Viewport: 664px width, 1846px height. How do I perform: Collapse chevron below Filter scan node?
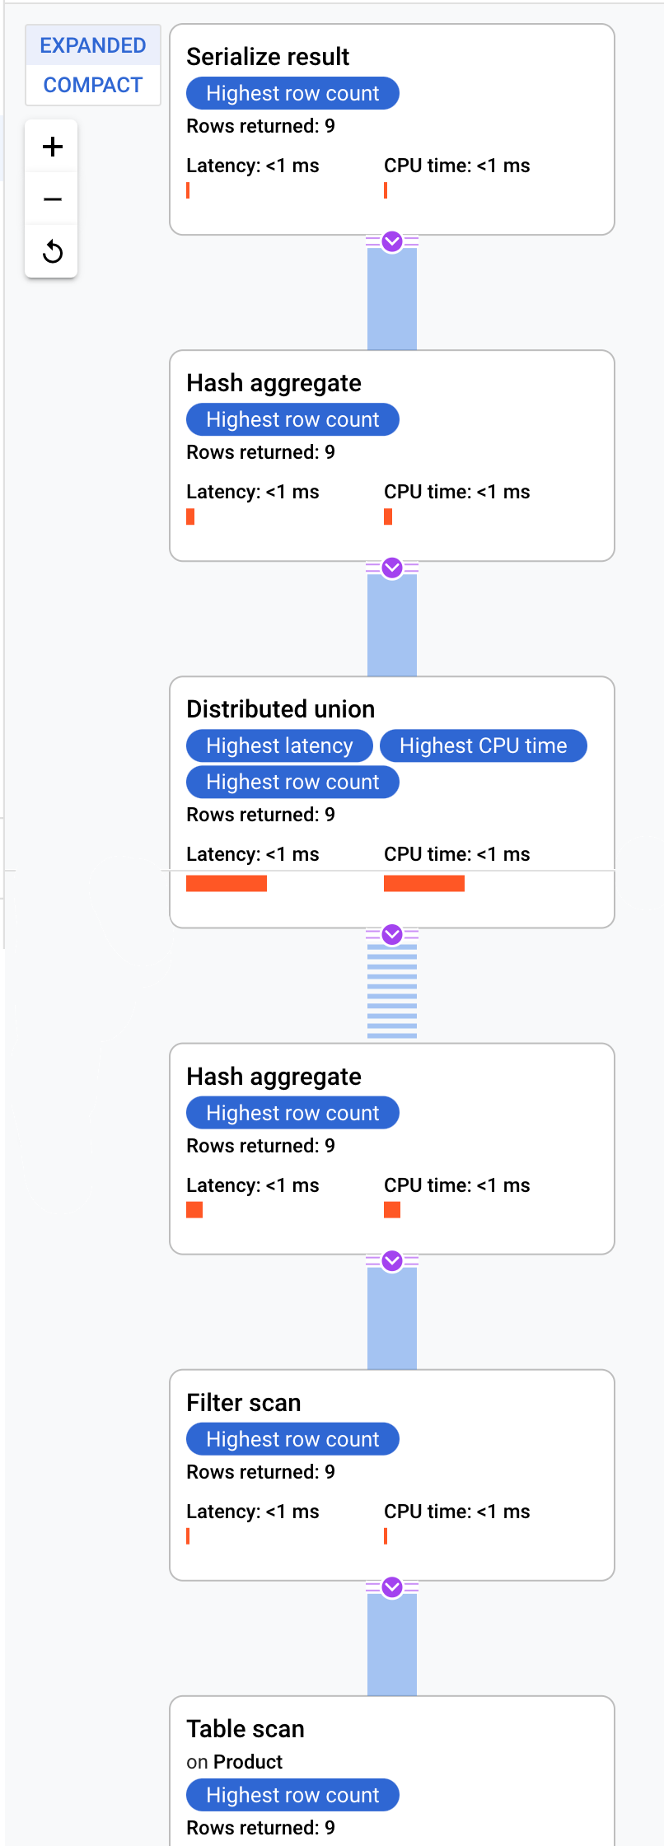tap(392, 1587)
